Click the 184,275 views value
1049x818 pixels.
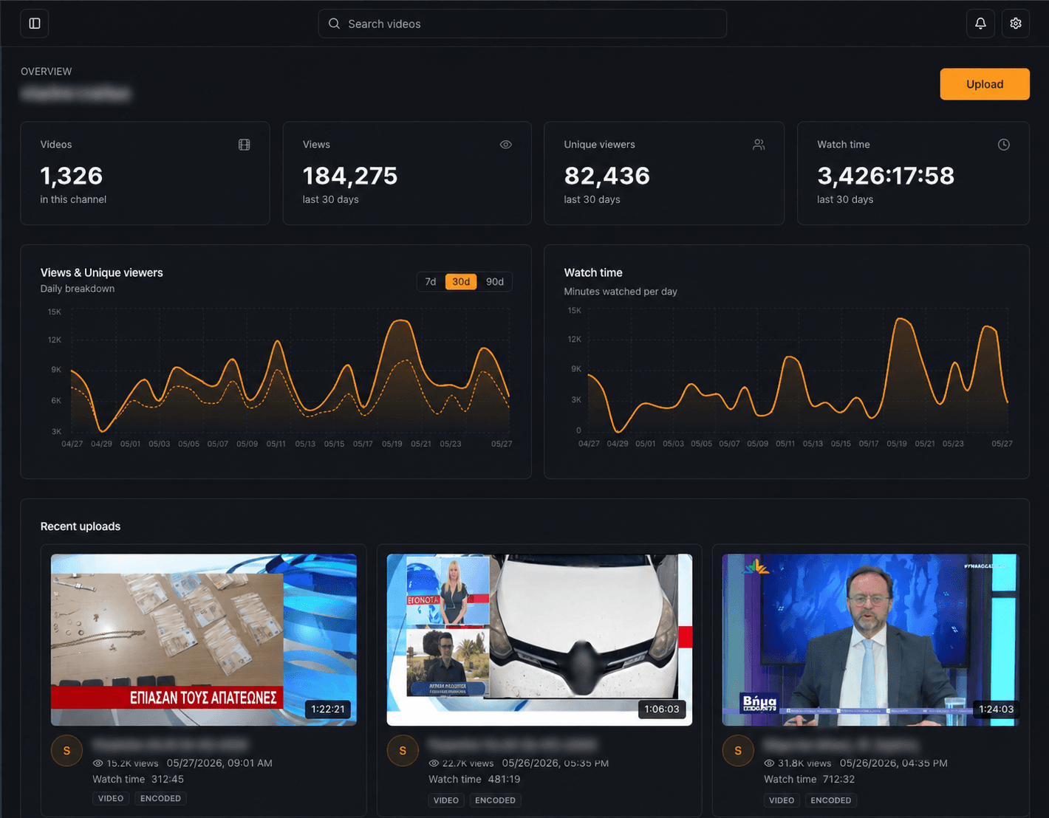350,176
